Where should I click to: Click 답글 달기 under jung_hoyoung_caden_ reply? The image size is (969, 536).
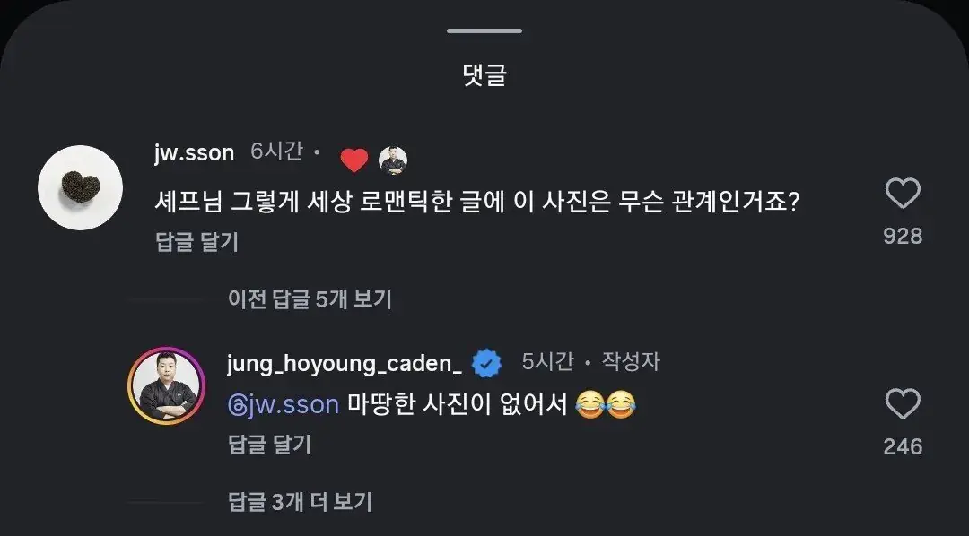pyautogui.click(x=269, y=445)
